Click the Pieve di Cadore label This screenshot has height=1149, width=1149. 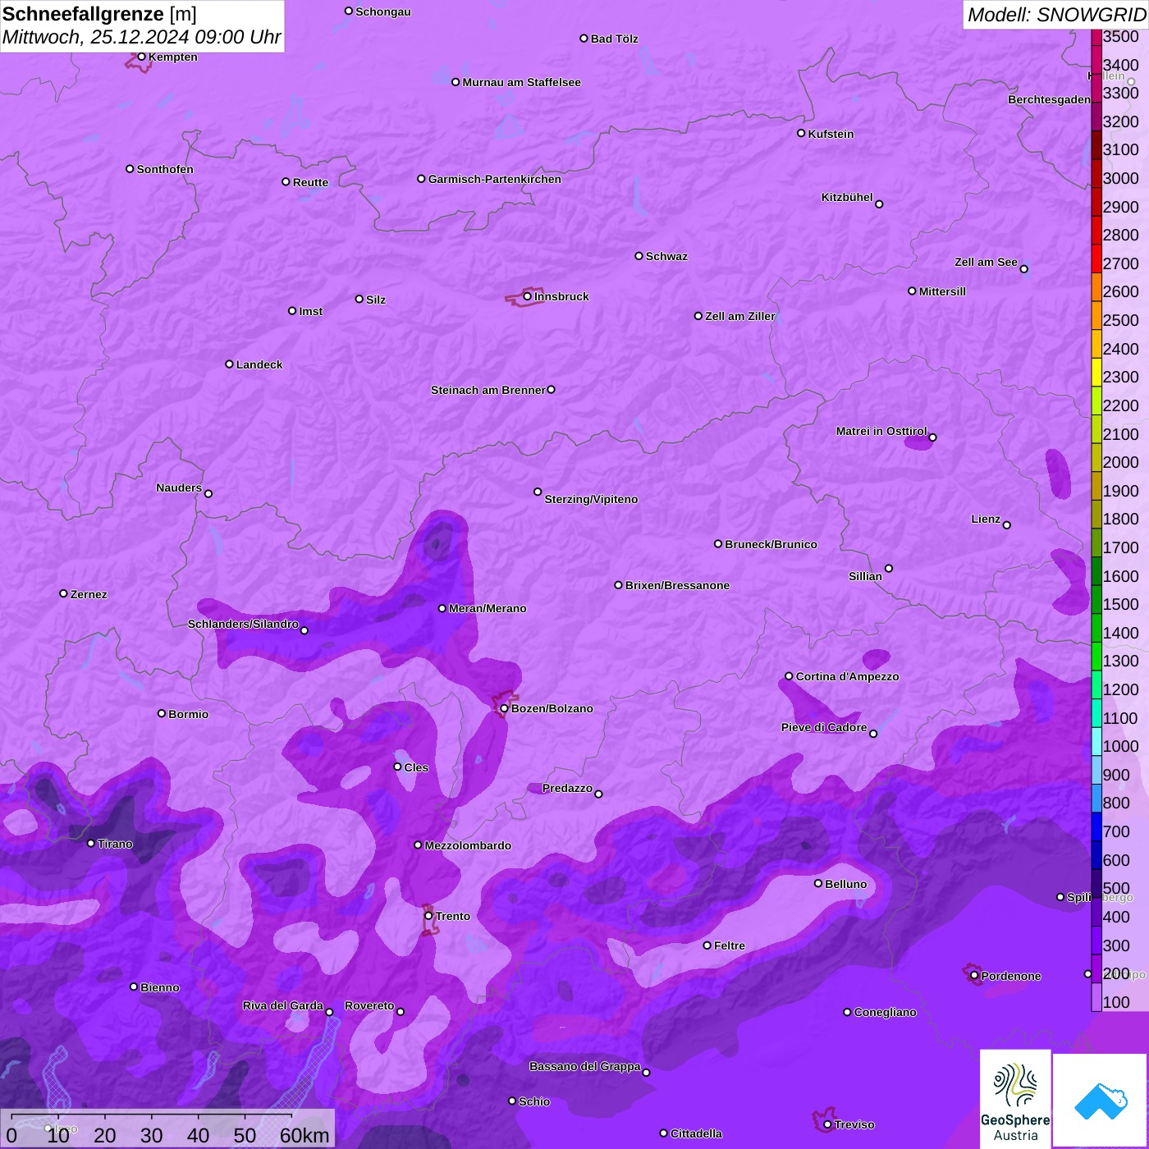824,727
